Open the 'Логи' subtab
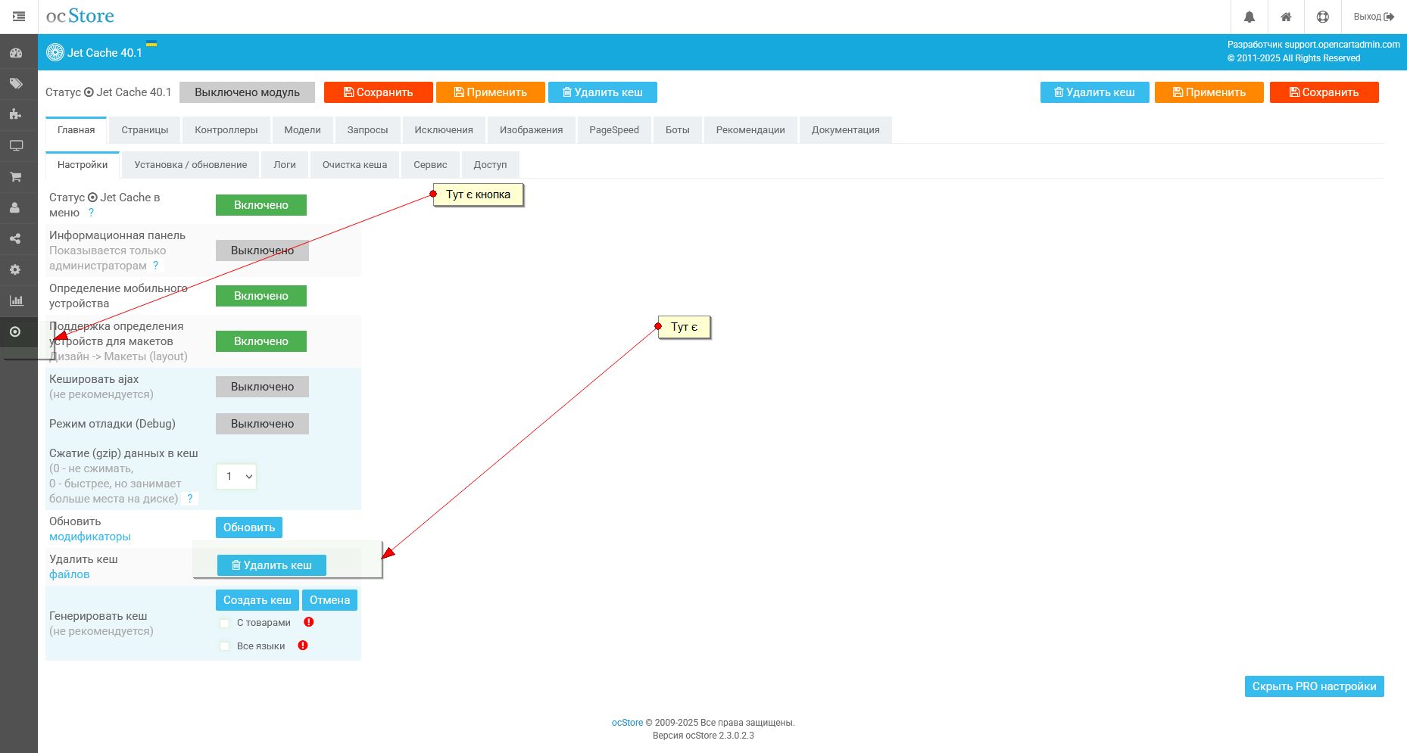 [x=285, y=165]
